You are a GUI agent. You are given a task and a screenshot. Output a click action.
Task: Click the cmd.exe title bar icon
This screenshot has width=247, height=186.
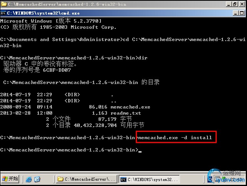pyautogui.click(x=3, y=13)
